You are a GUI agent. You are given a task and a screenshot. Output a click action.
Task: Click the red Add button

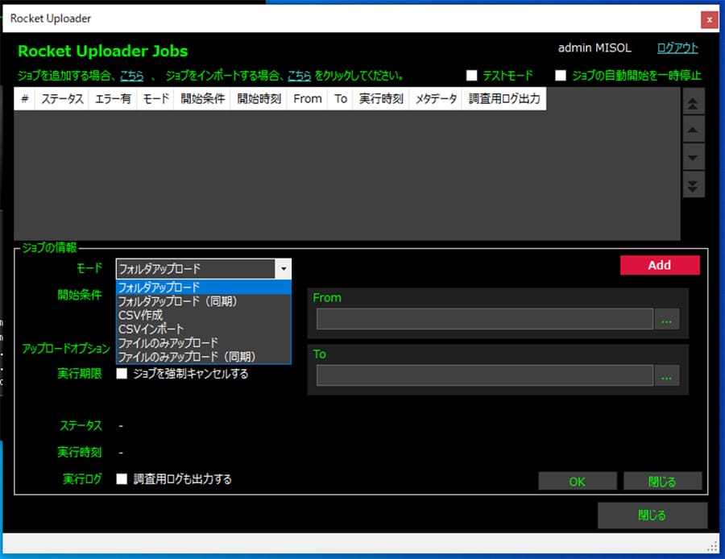tap(660, 265)
